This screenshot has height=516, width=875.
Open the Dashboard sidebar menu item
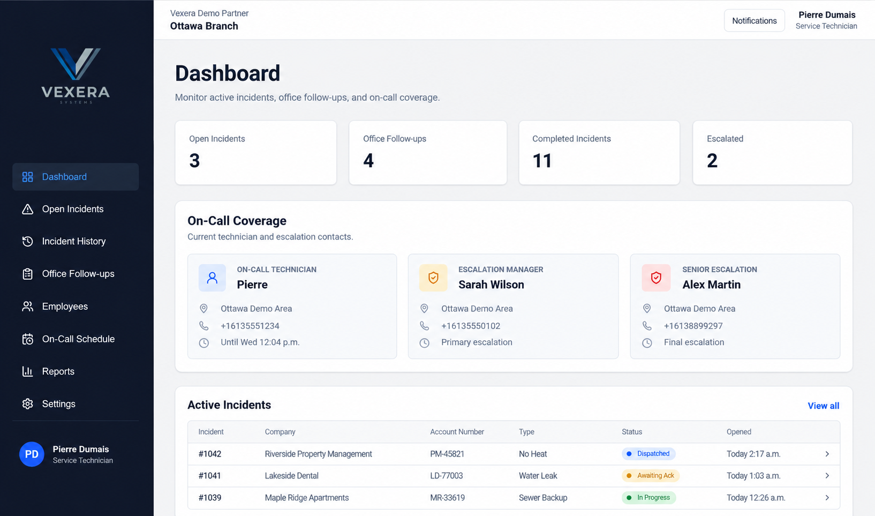point(76,177)
